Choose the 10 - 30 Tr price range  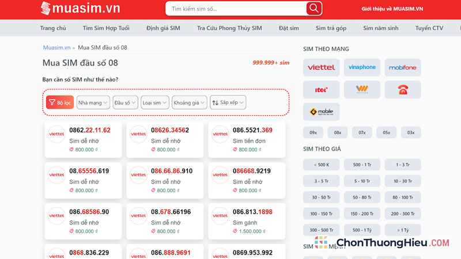click(x=402, y=181)
